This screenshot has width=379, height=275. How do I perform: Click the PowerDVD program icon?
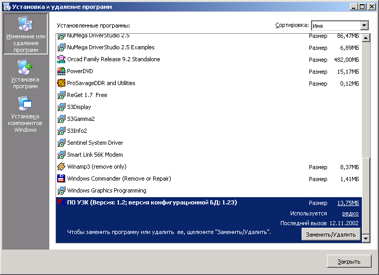point(61,71)
